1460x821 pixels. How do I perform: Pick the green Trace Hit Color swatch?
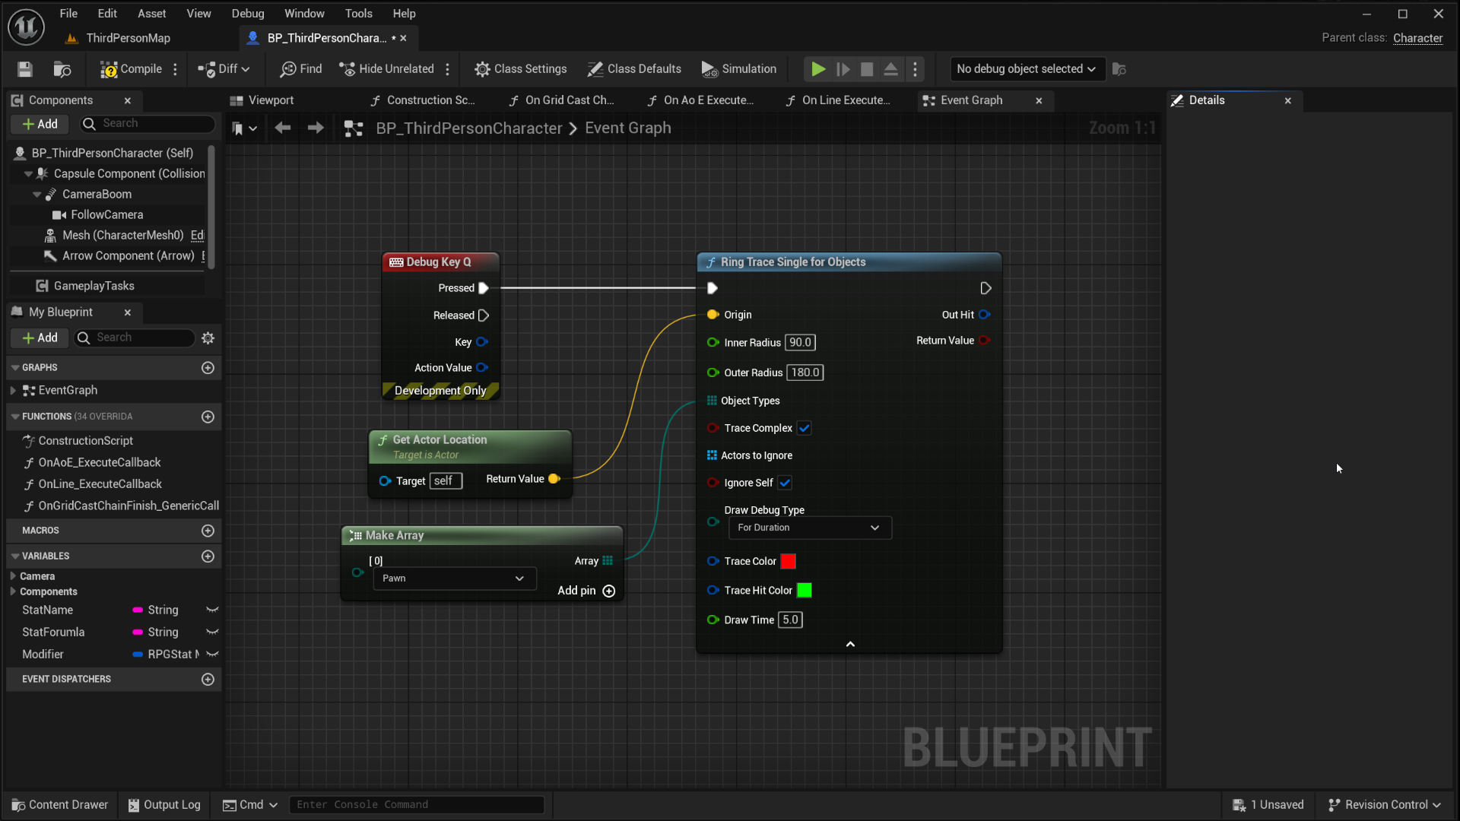[x=804, y=591]
